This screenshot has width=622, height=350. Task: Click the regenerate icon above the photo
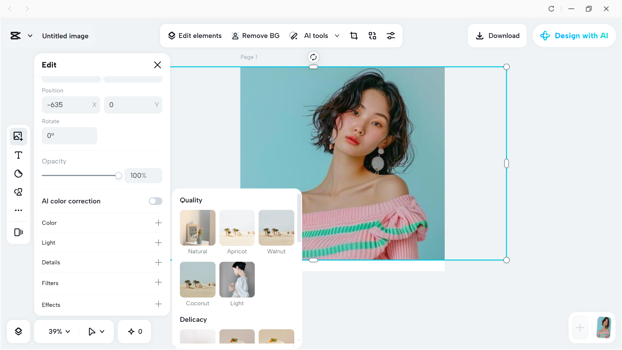[x=313, y=57]
